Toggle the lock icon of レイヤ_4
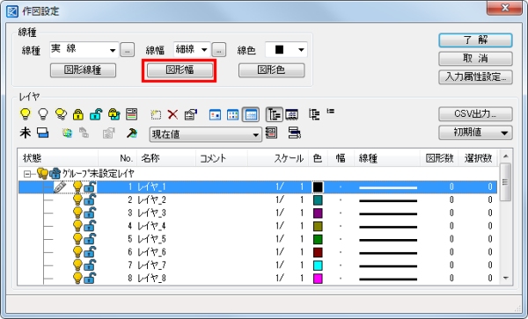Viewport: 528px width, 319px height. point(90,226)
